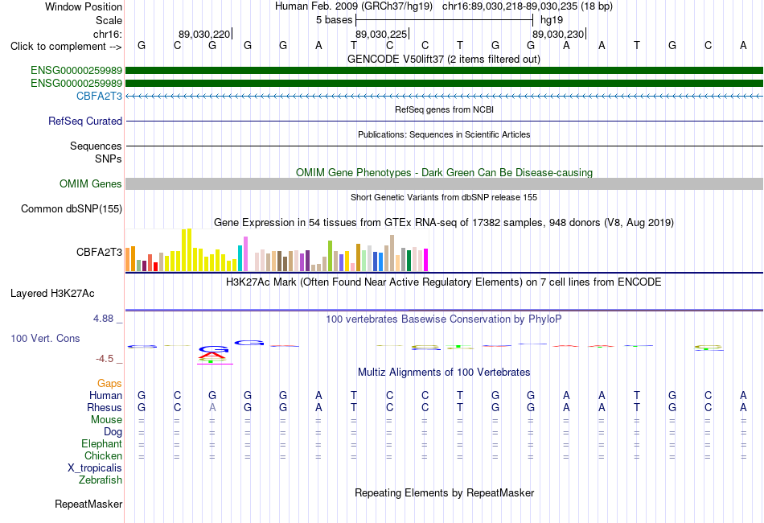764x523 pixels.
Task: Click the 'Click to complement -->' label
Action: coord(66,47)
